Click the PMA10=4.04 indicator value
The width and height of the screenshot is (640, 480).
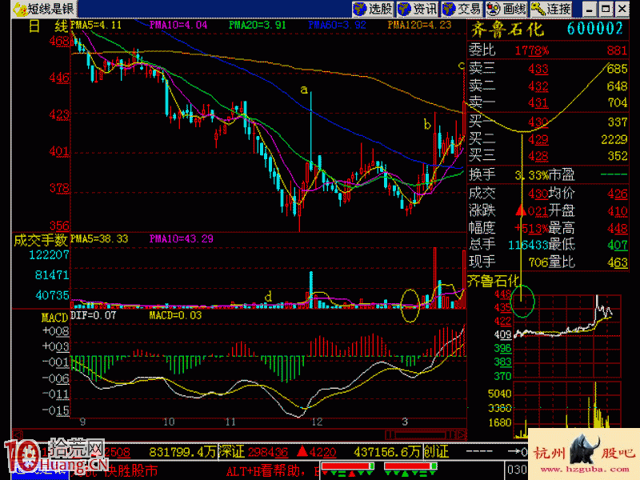[178, 25]
